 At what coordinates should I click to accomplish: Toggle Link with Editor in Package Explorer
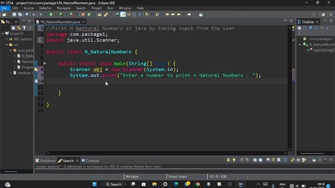(x=19, y=28)
